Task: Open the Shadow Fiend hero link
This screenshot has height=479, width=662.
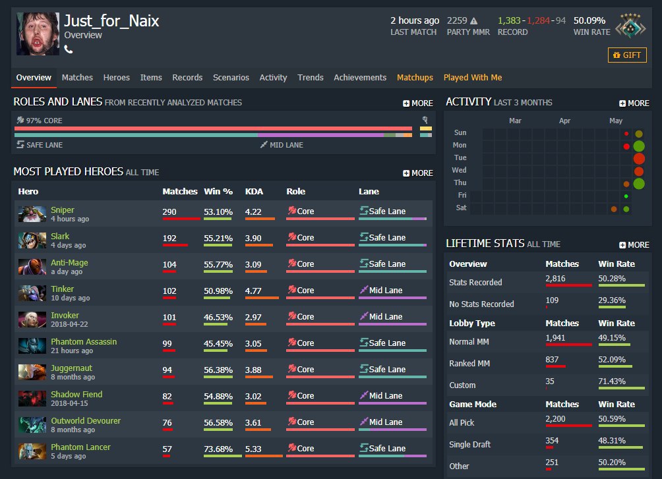Action: (x=76, y=395)
